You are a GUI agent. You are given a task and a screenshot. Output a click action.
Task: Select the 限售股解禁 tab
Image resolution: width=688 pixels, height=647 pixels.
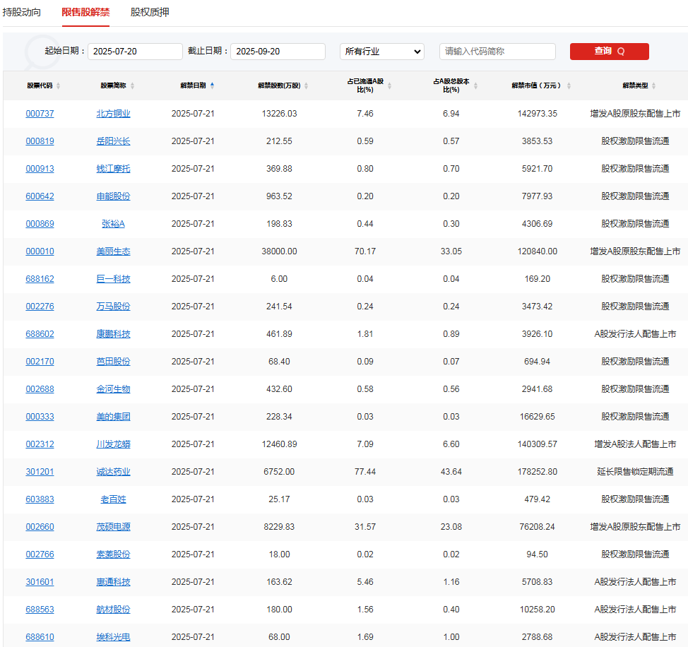(85, 12)
